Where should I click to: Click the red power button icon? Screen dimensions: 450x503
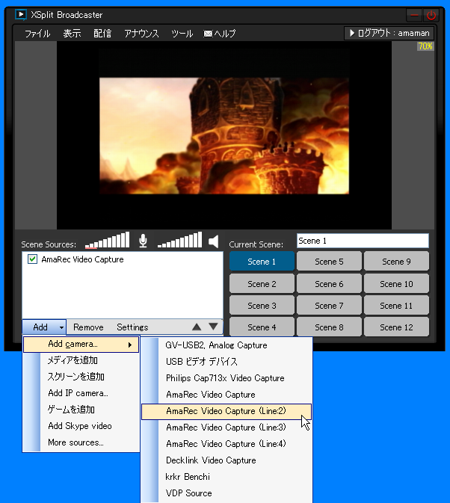point(431,15)
